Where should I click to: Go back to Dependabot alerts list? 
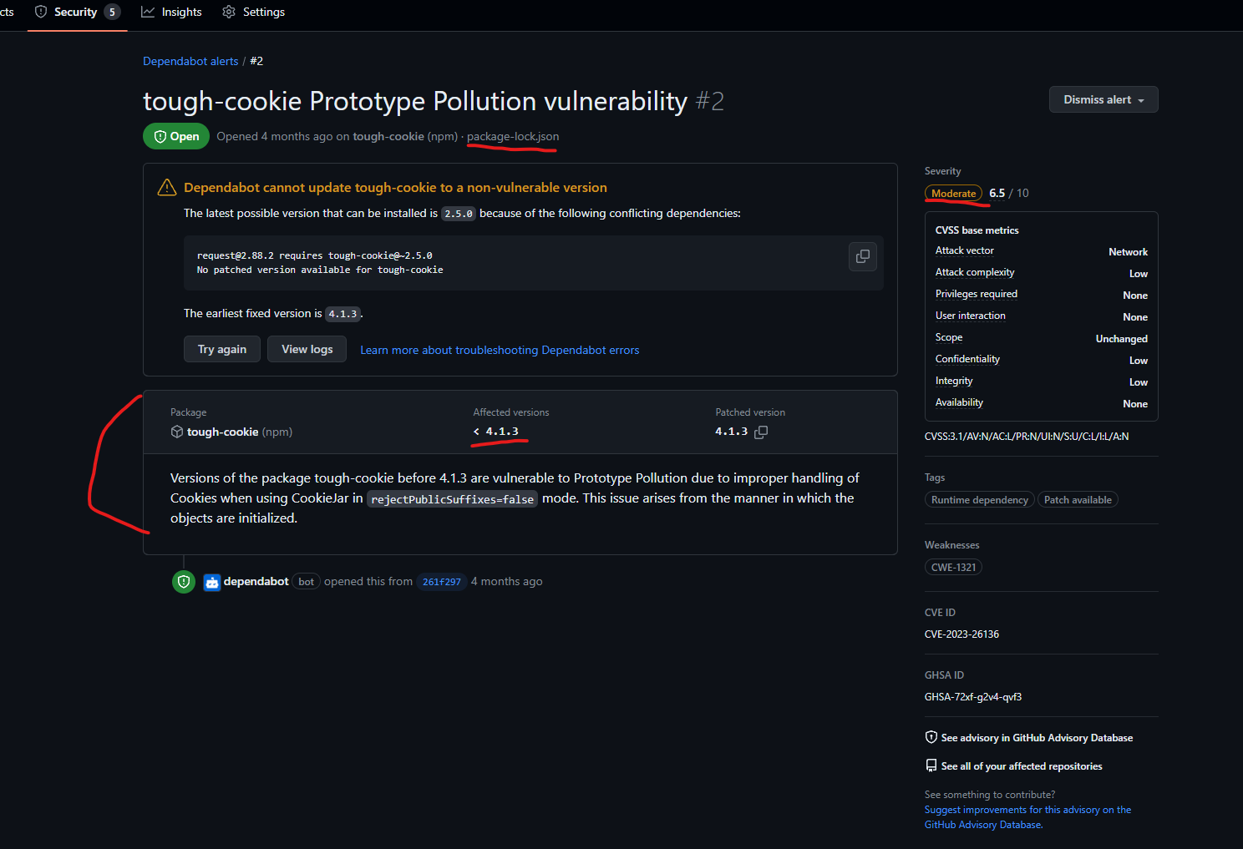(190, 61)
